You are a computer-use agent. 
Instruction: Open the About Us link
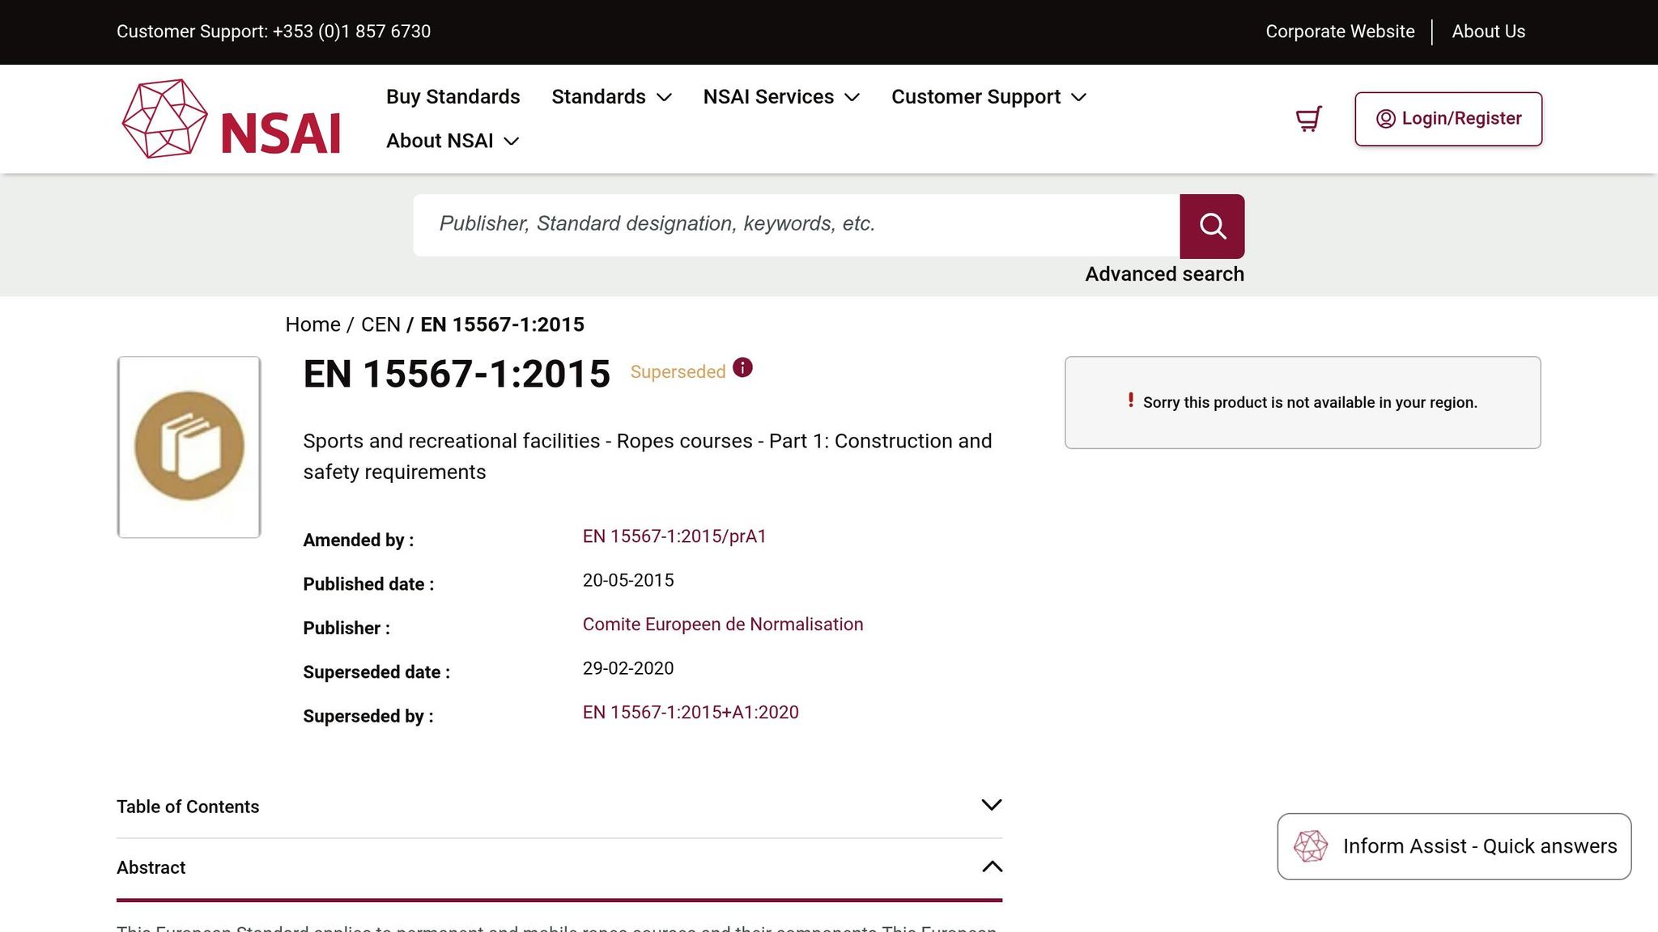pos(1488,32)
